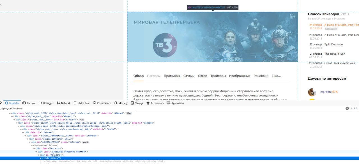Open the Премьеры tab
Screen dimensions: 359x164
coord(172,76)
